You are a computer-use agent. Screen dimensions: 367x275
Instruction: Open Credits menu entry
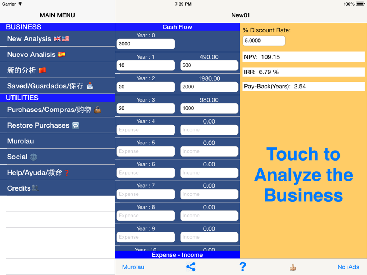(x=57, y=188)
